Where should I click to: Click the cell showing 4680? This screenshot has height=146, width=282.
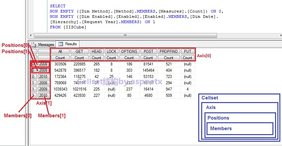click(x=148, y=95)
